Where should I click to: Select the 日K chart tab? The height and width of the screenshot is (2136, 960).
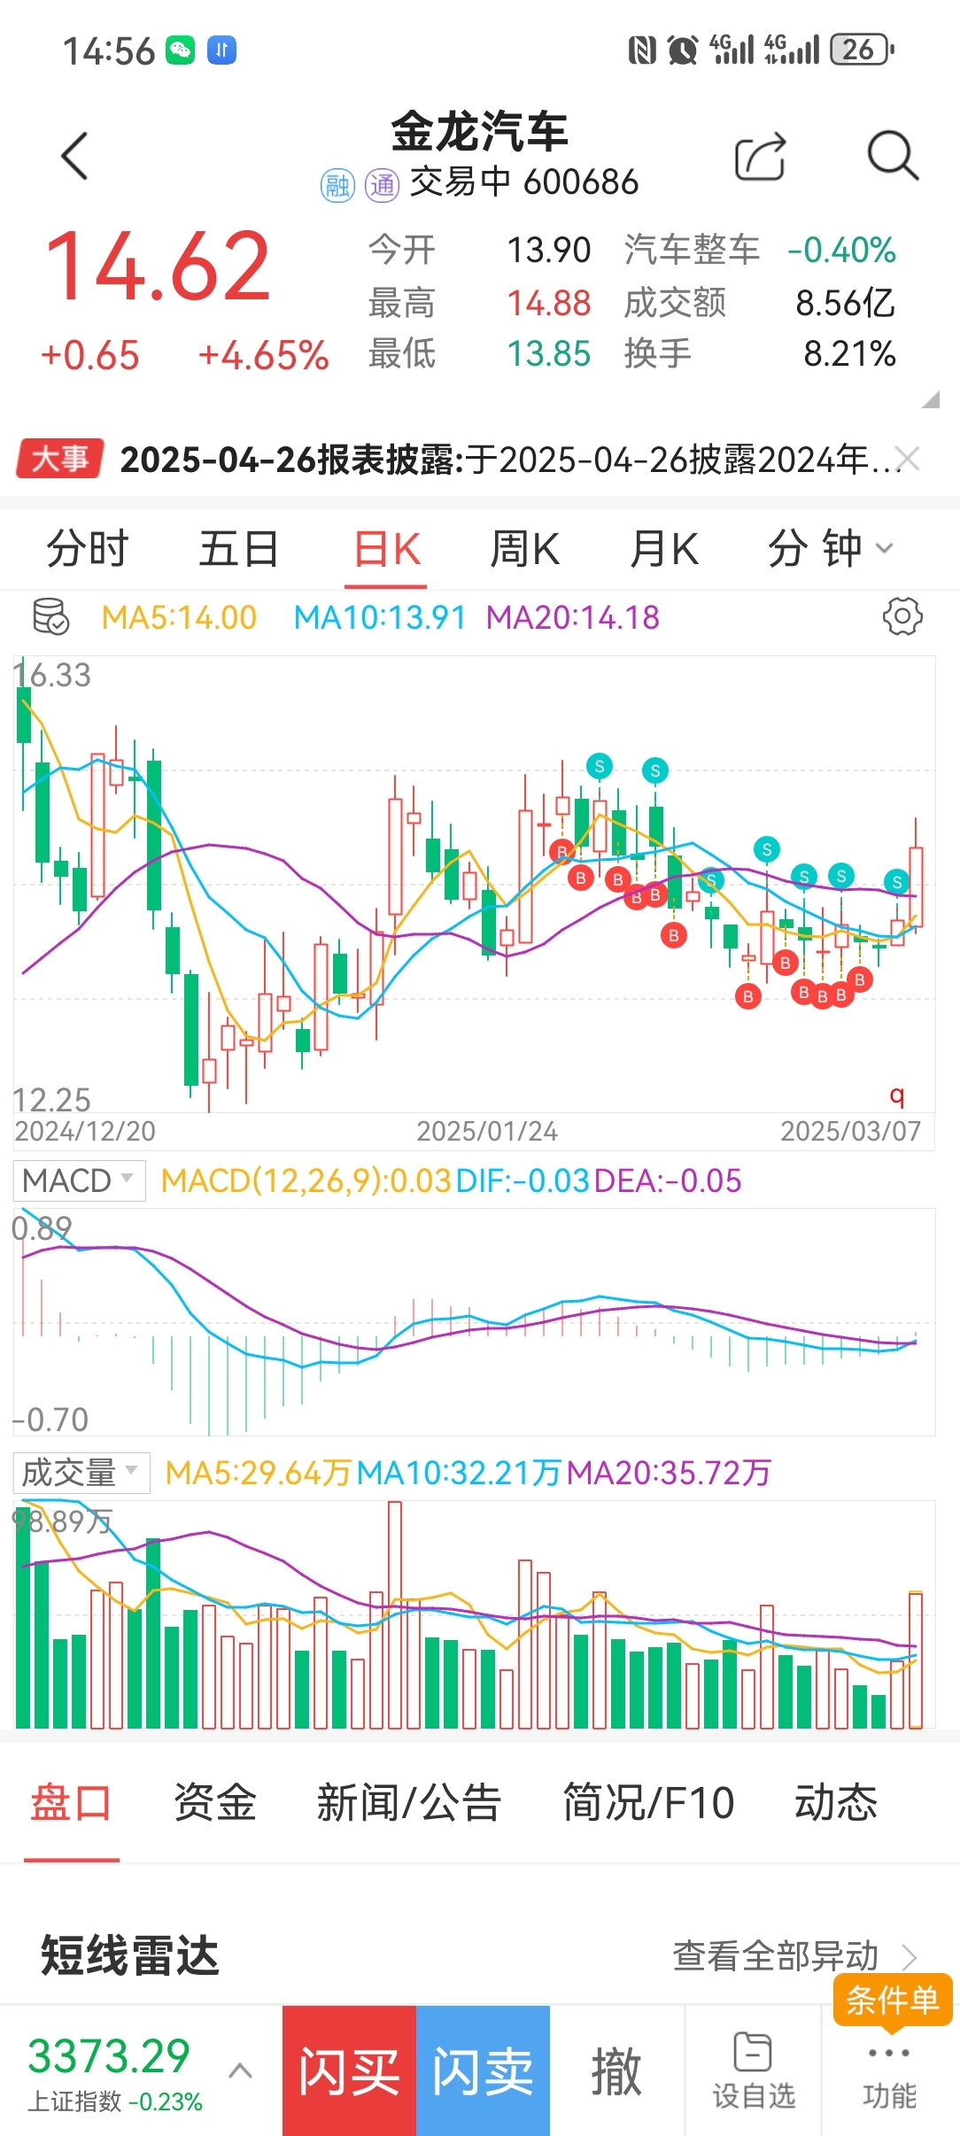pos(387,549)
